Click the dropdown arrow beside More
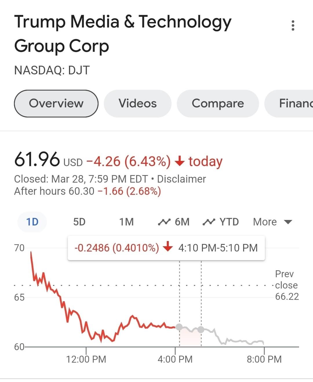The height and width of the screenshot is (382, 313). [288, 222]
